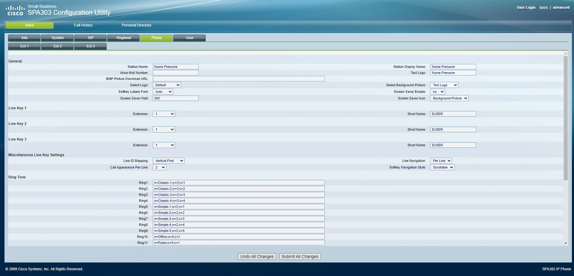The image size is (574, 276).
Task: Click Undo All Changes button
Action: coord(257,256)
